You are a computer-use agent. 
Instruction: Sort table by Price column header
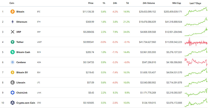(x=91, y=3)
